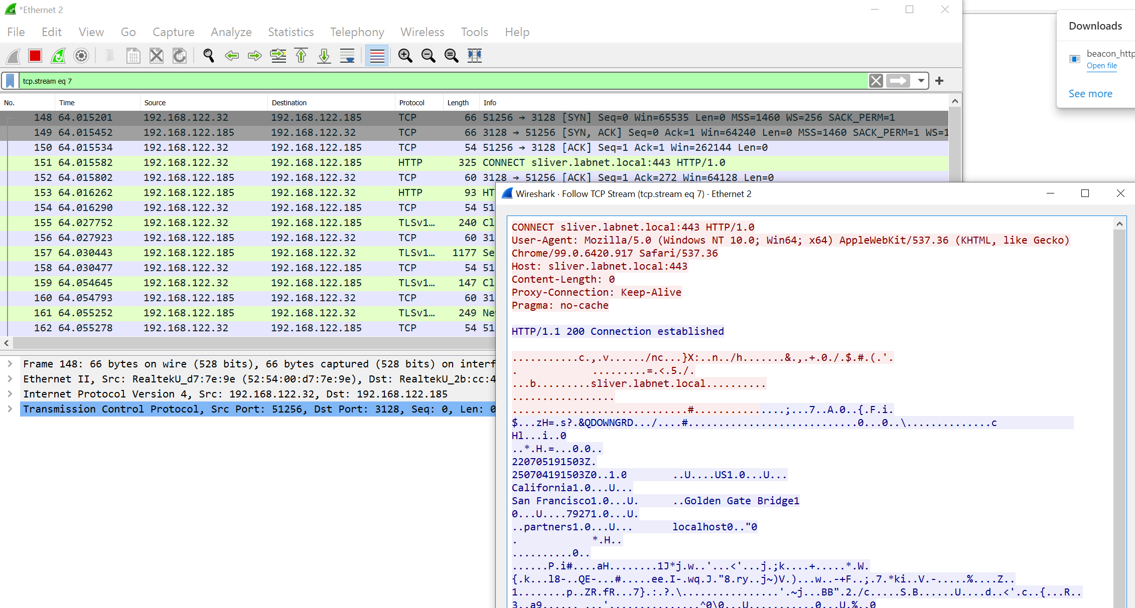1135x608 pixels.
Task: Open Find a packet magnifier icon
Action: (x=209, y=56)
